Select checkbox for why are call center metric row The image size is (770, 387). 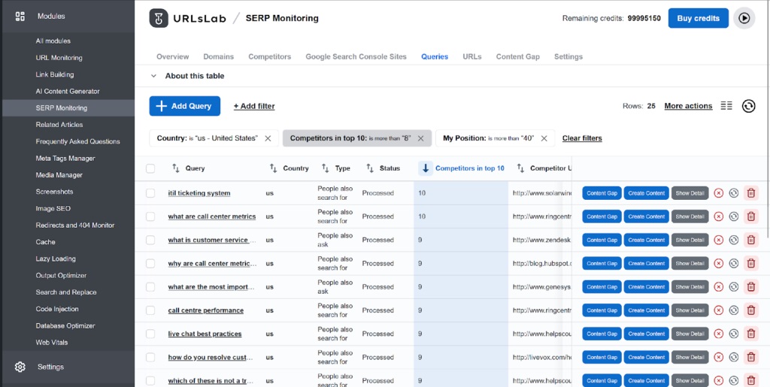pos(150,264)
